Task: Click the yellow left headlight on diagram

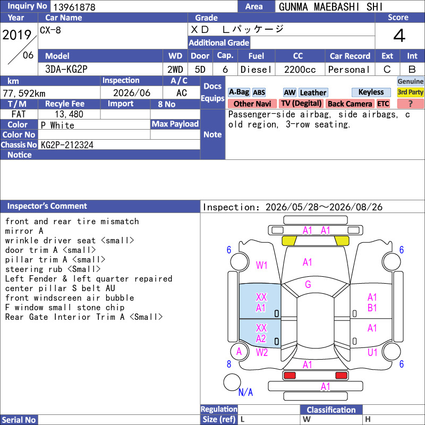Action: [x=289, y=241]
